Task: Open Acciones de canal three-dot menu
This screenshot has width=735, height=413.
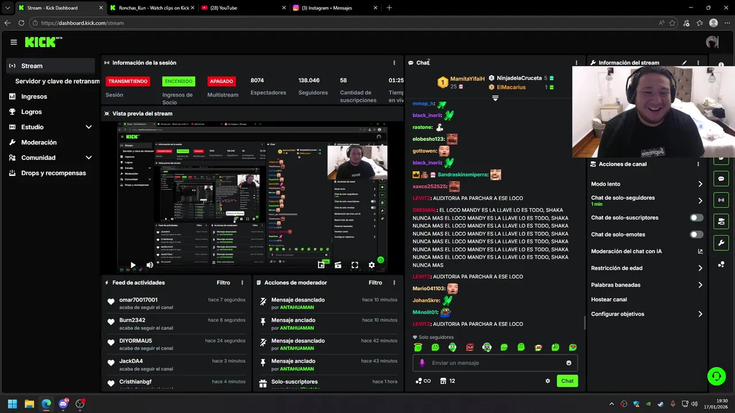Action: (698, 164)
